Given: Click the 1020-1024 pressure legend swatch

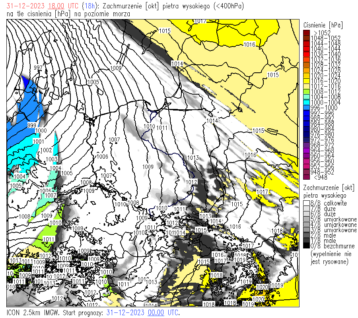Looking at the screenshot, I should (x=306, y=76).
